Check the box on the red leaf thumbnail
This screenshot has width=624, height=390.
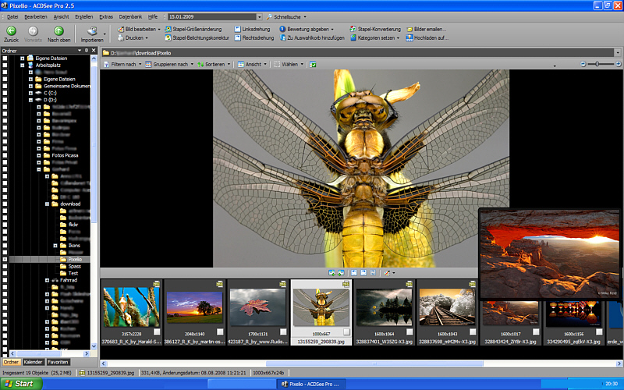coord(284,331)
